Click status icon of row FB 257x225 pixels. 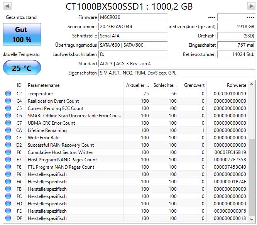8,189
